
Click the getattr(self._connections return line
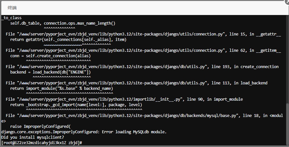68,40
